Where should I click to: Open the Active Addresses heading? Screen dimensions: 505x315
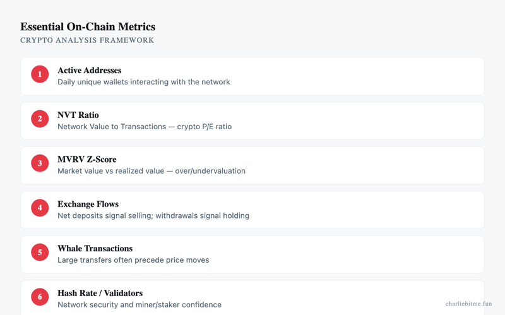pyautogui.click(x=90, y=70)
